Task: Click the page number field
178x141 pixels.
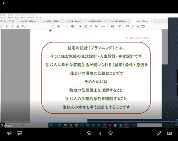Action: coord(64,26)
